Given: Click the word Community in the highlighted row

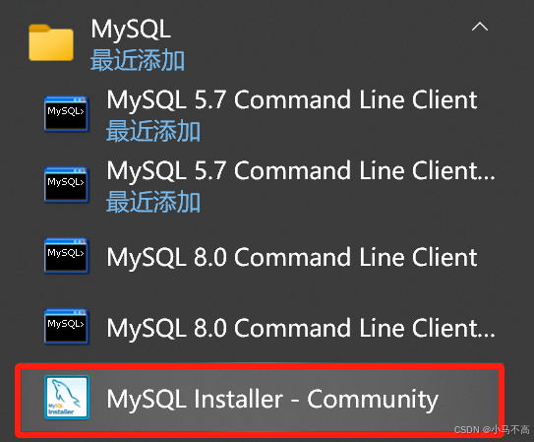Looking at the screenshot, I should tap(373, 400).
